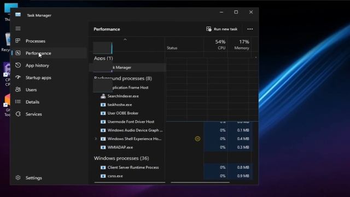This screenshot has height=197, width=350.
Task: Click the Settings gear icon
Action: pos(18,177)
